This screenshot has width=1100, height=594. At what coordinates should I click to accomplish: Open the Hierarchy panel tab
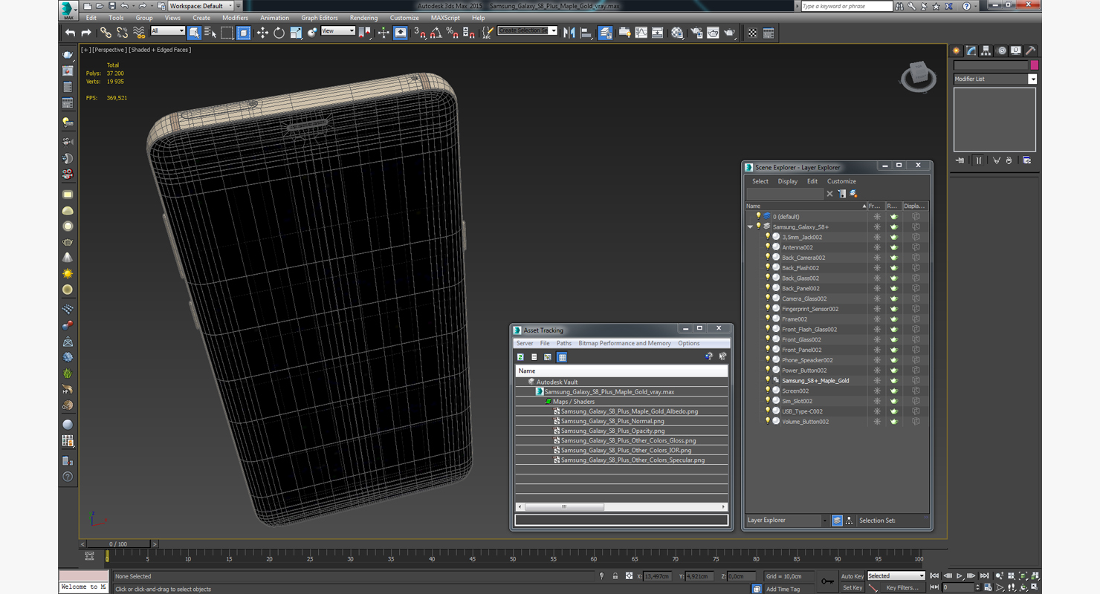(986, 51)
